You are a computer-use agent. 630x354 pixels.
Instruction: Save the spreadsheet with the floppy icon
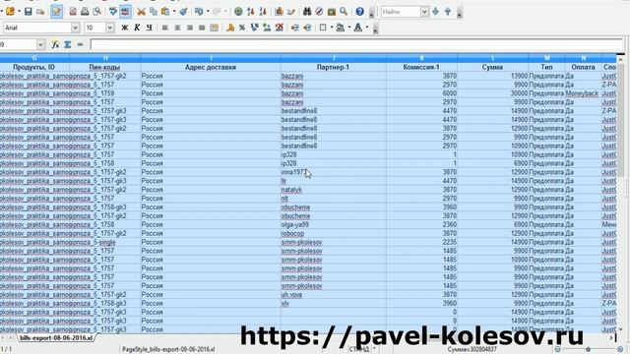pyautogui.click(x=29, y=12)
